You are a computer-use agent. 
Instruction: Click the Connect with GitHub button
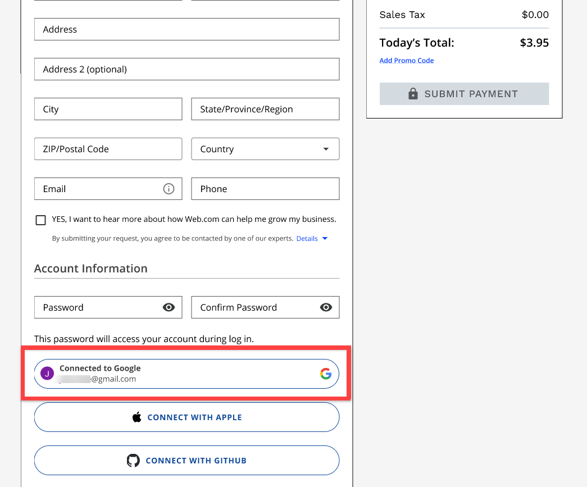tap(186, 460)
